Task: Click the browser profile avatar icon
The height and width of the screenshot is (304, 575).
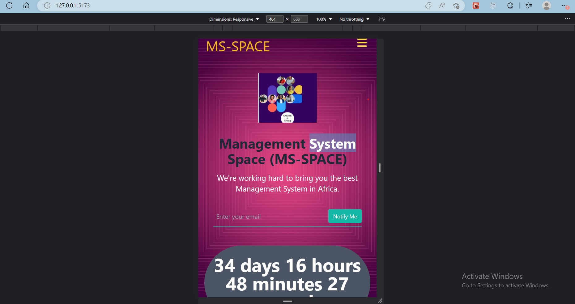Action: click(x=547, y=6)
